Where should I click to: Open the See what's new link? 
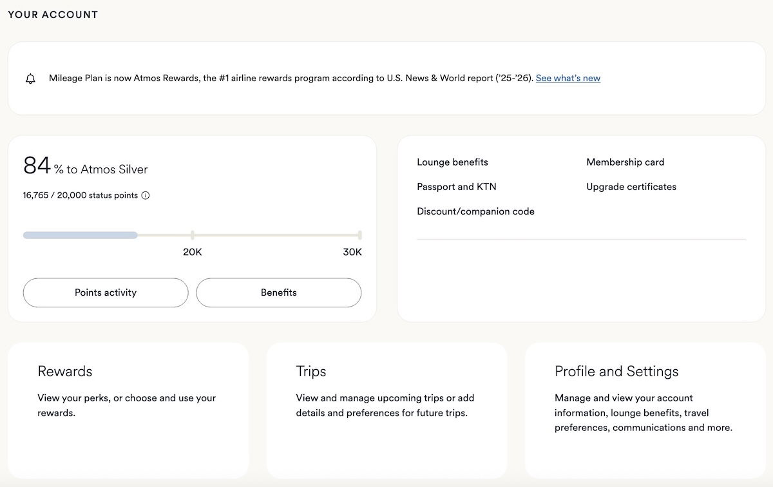568,78
